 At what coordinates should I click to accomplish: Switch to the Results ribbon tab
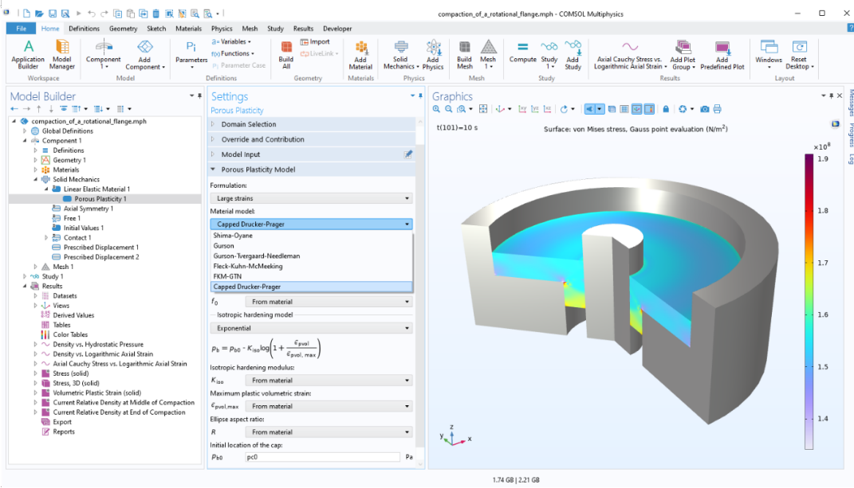point(303,29)
